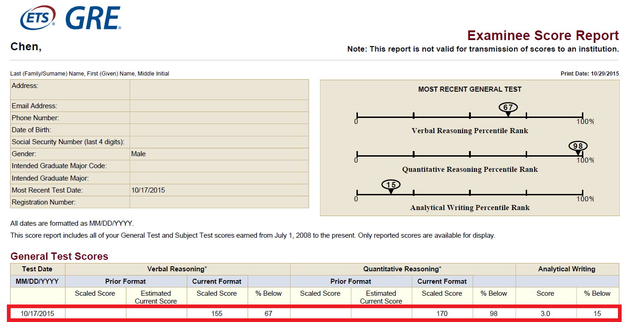The height and width of the screenshot is (322, 629).
Task: Click the name Chen, heading
Action: click(26, 47)
